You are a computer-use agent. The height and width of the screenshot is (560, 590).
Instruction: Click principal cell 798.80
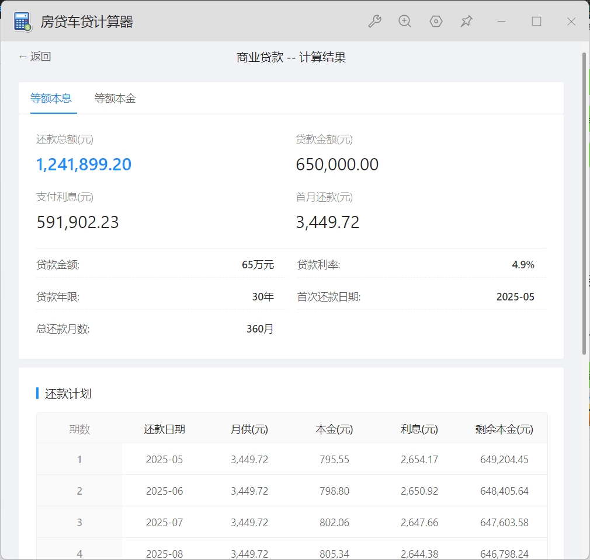click(x=335, y=491)
